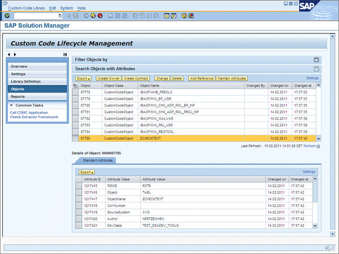Select row checkbox for object 87779

[75, 99]
